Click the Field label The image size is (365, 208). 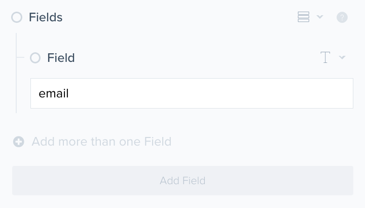[x=61, y=58]
